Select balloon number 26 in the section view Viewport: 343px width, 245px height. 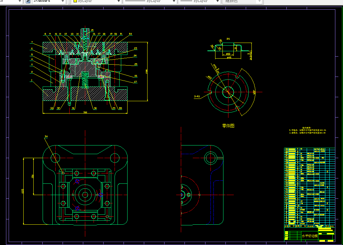136,76
